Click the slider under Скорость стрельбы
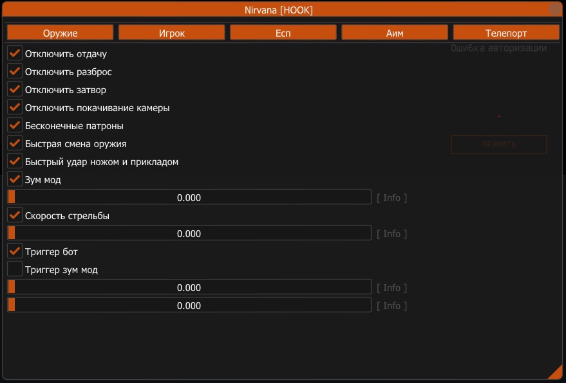This screenshot has width=566, height=383. point(189,233)
